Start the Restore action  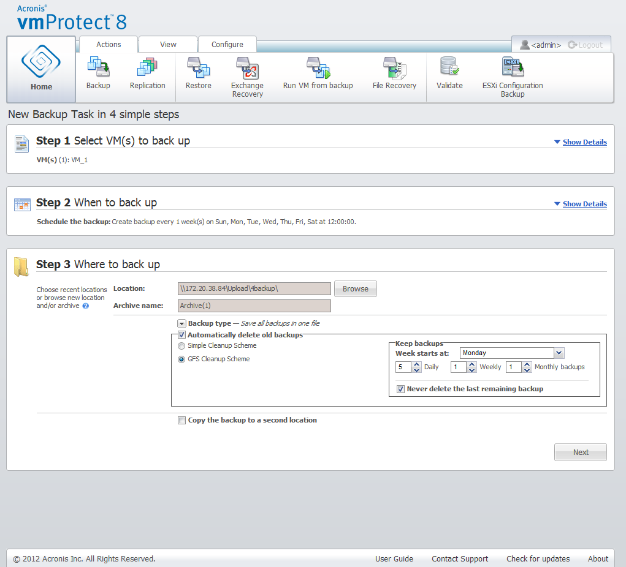click(x=199, y=73)
